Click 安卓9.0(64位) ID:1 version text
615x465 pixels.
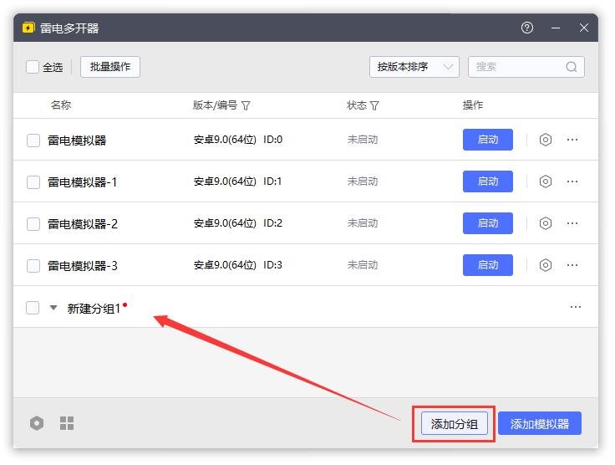[x=237, y=181]
